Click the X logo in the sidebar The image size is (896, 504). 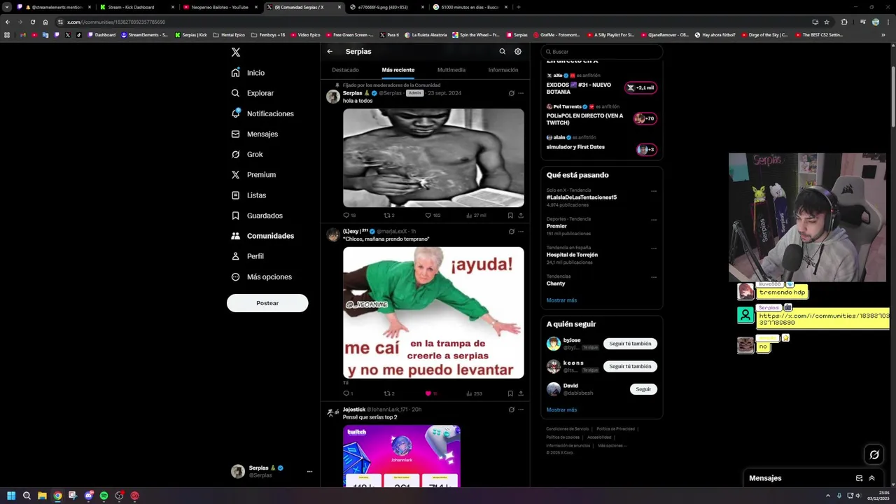236,52
